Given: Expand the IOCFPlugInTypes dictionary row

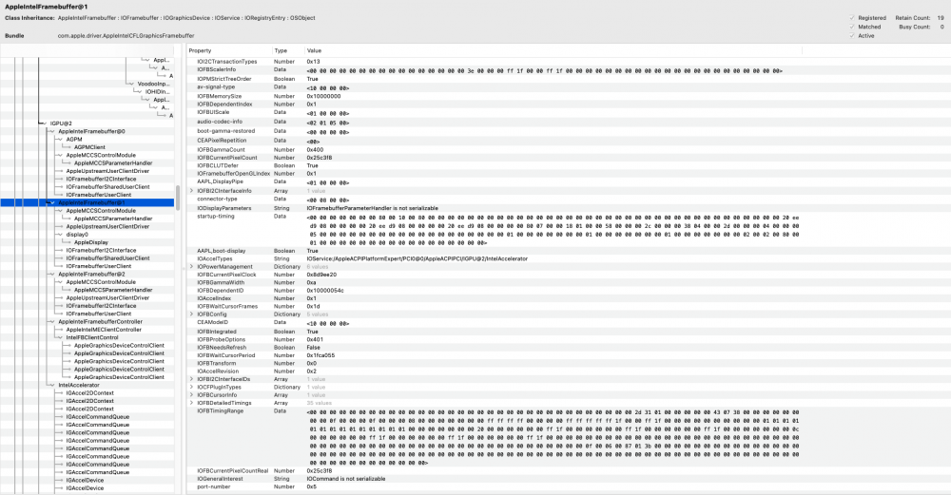Looking at the screenshot, I should (x=192, y=387).
